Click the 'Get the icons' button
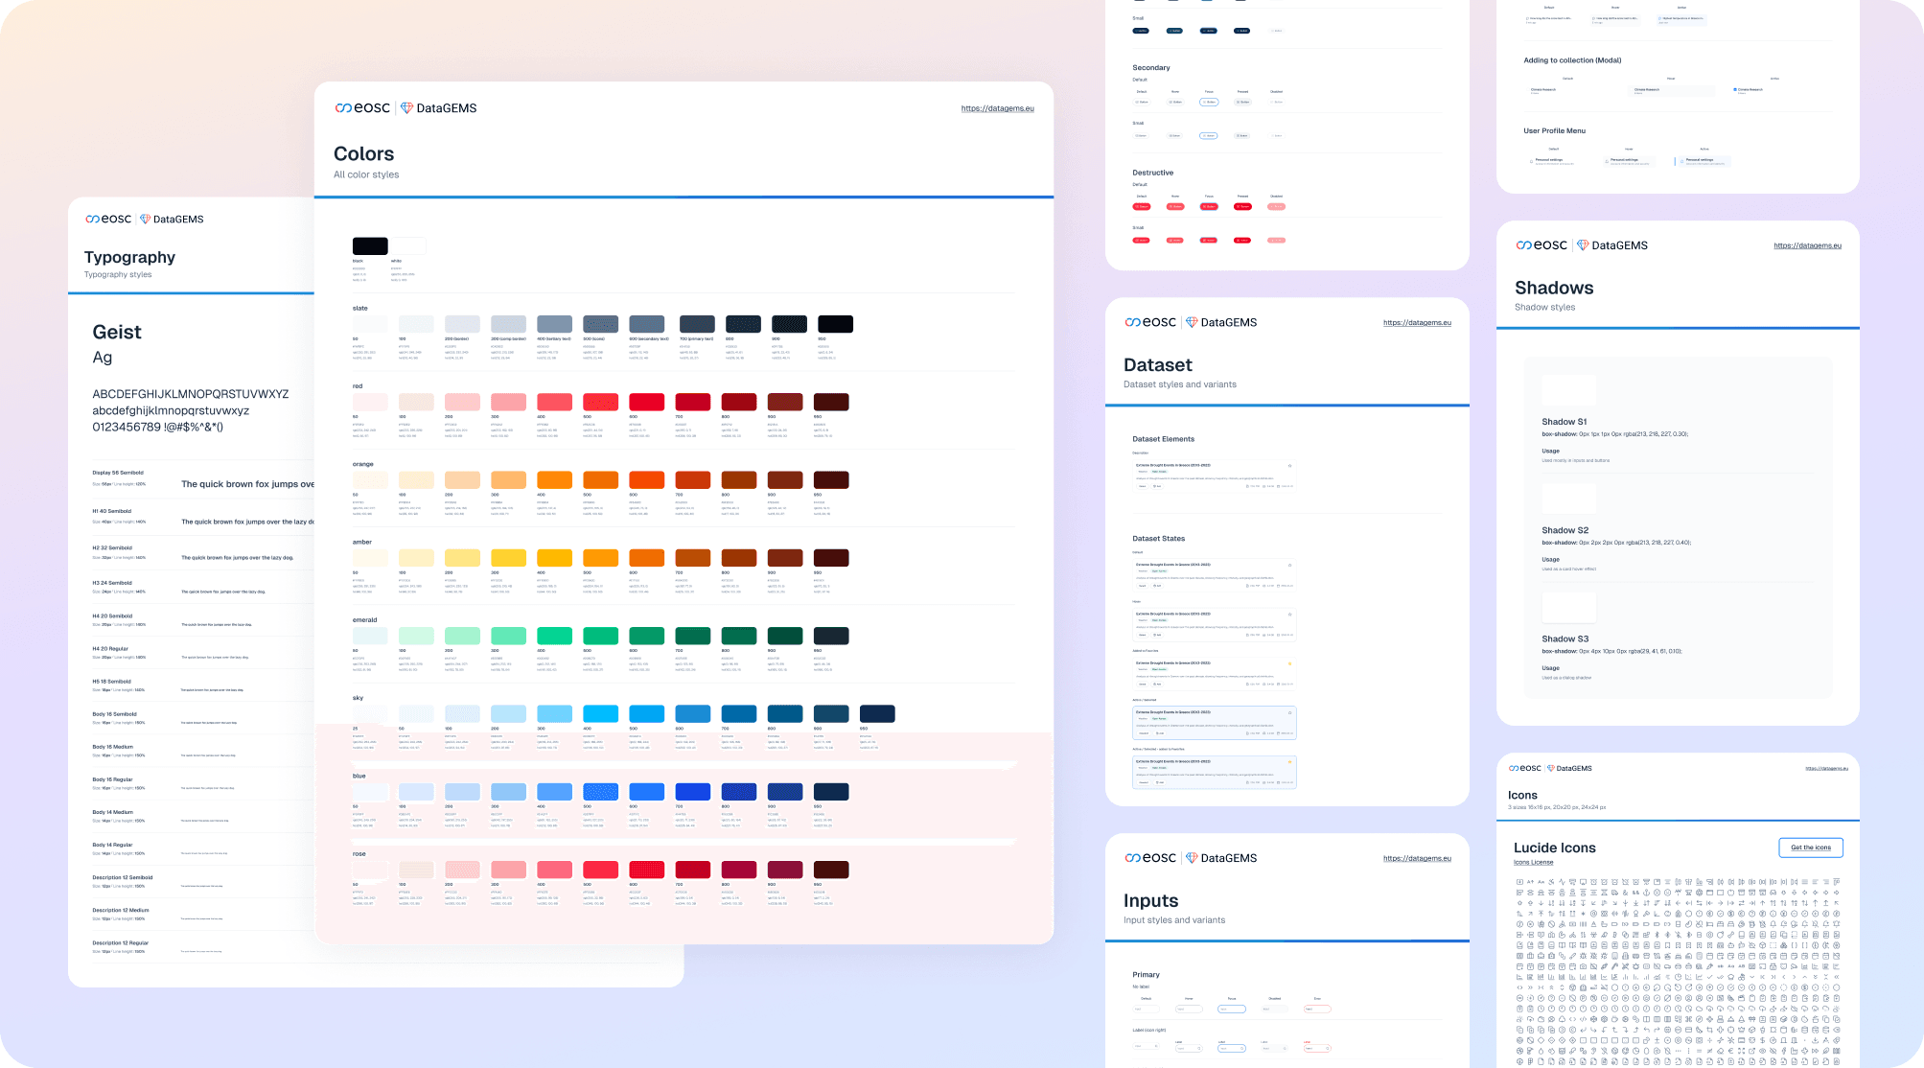 pos(1810,847)
